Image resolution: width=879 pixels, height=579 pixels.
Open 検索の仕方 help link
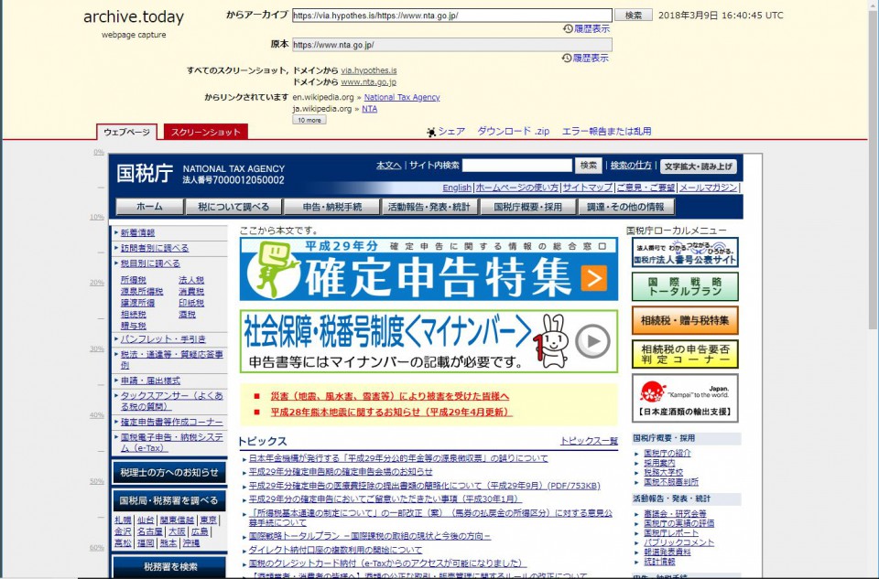pos(631,166)
